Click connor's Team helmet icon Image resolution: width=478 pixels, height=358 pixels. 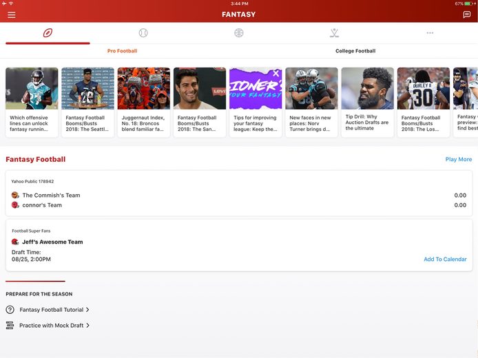(x=15, y=205)
